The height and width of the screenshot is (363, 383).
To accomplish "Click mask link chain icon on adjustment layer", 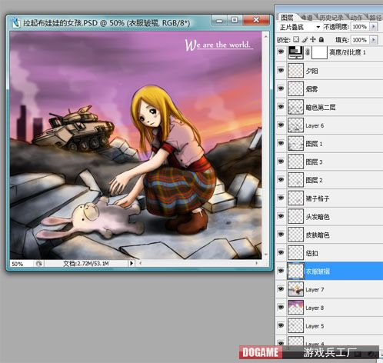I will click(x=308, y=52).
